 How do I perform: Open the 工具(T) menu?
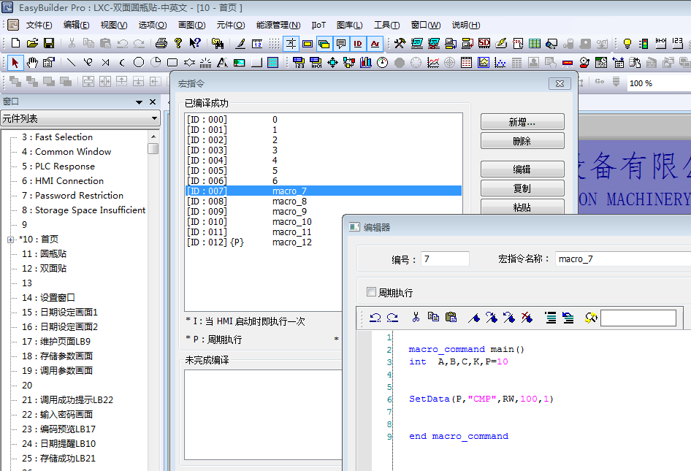tap(386, 25)
